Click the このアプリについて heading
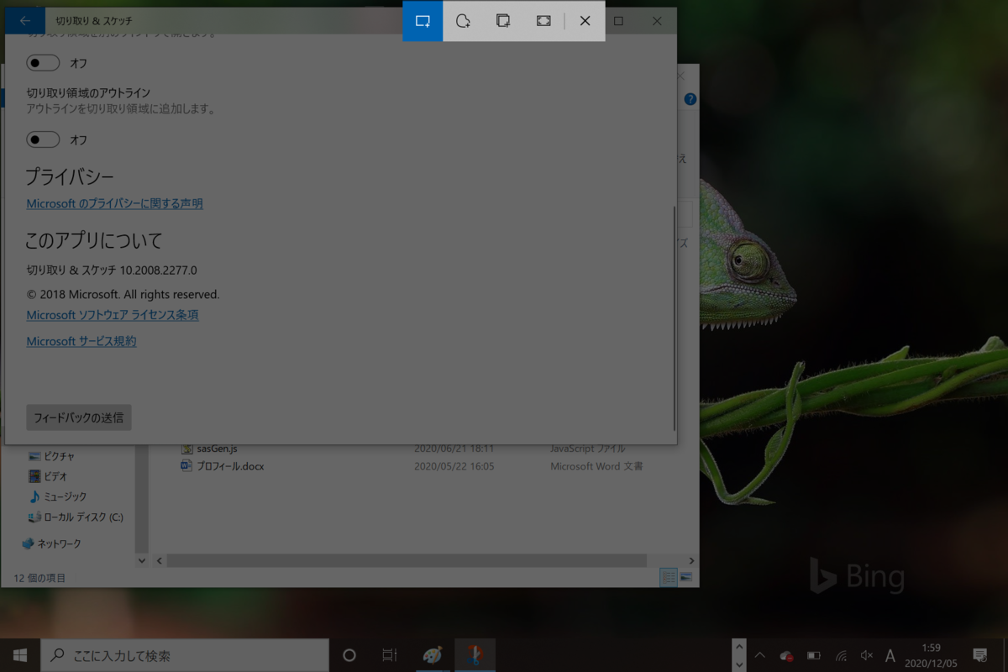Image resolution: width=1008 pixels, height=672 pixels. coord(93,240)
